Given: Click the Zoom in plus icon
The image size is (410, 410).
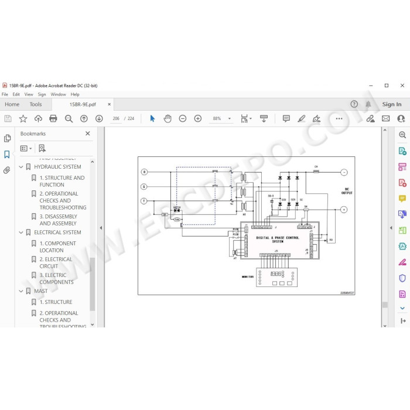Looking at the screenshot, I should pos(198,118).
